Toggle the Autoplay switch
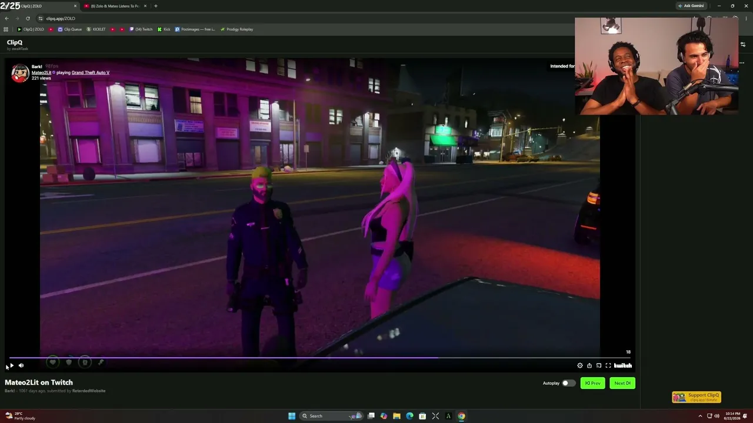 point(568,383)
